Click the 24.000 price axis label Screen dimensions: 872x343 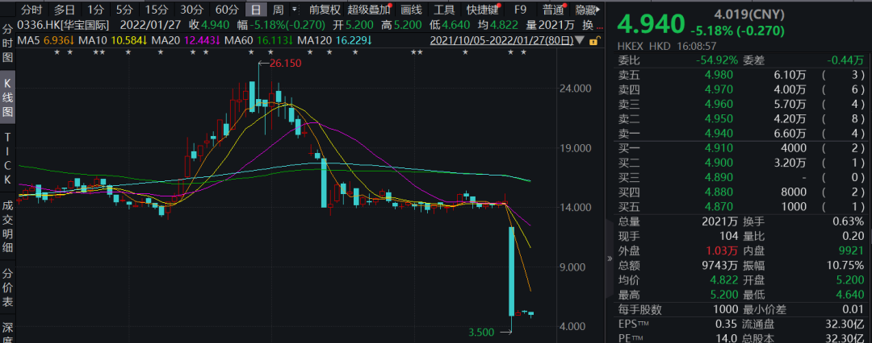pyautogui.click(x=574, y=89)
